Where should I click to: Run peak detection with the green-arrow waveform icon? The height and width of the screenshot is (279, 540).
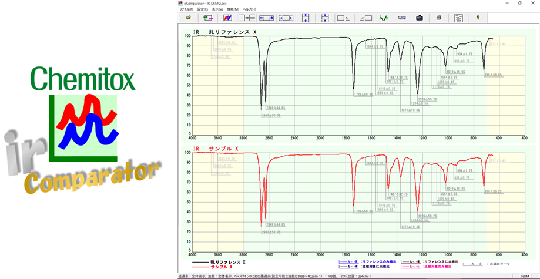[x=384, y=18]
